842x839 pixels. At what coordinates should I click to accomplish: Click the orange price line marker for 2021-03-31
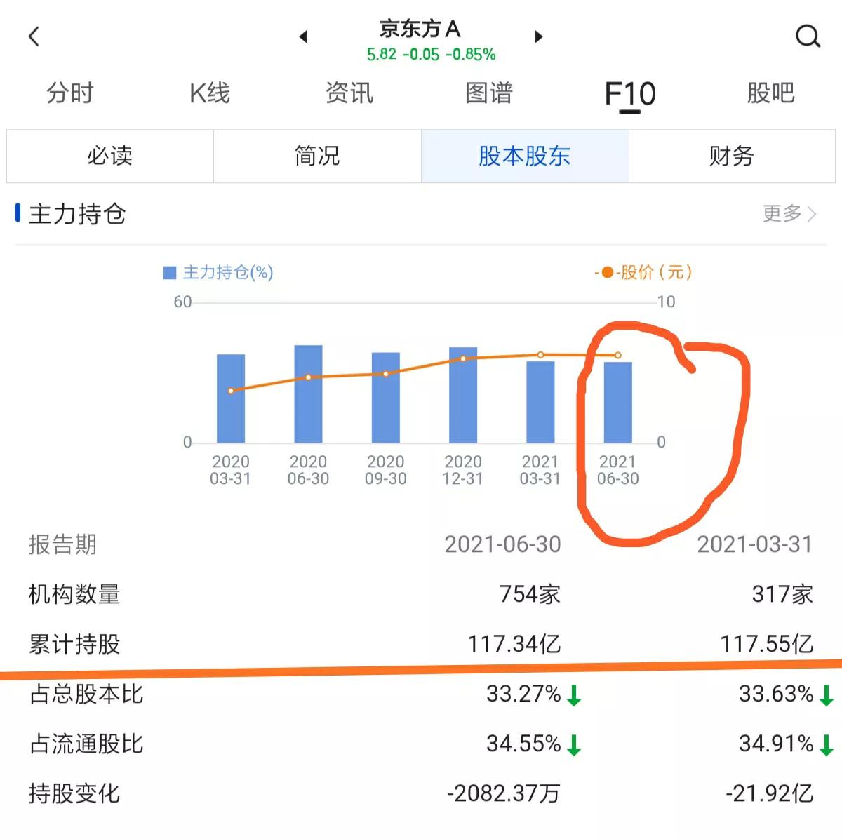point(540,354)
